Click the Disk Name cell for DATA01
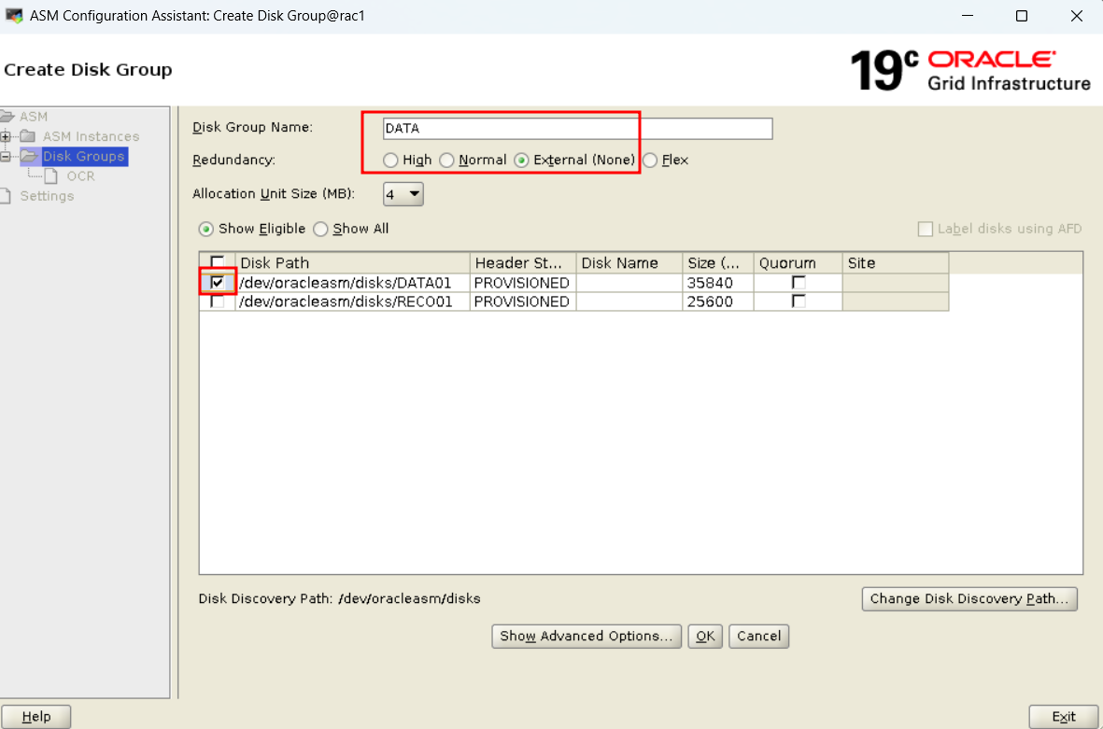This screenshot has width=1103, height=729. pos(629,283)
